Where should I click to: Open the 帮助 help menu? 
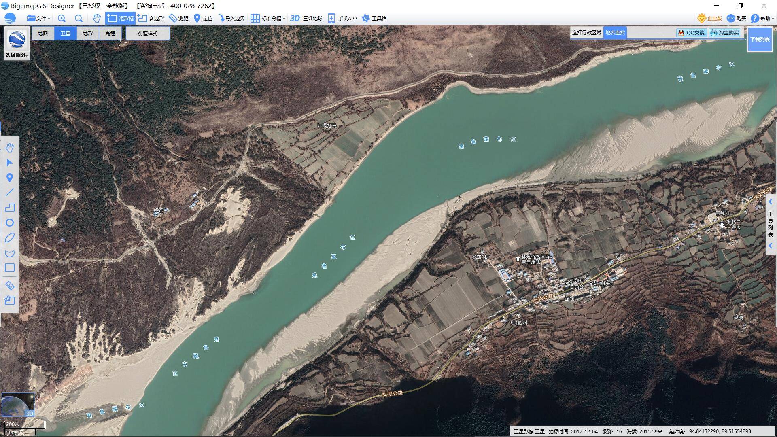(762, 18)
